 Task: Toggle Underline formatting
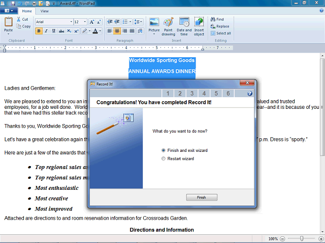[x=54, y=31]
